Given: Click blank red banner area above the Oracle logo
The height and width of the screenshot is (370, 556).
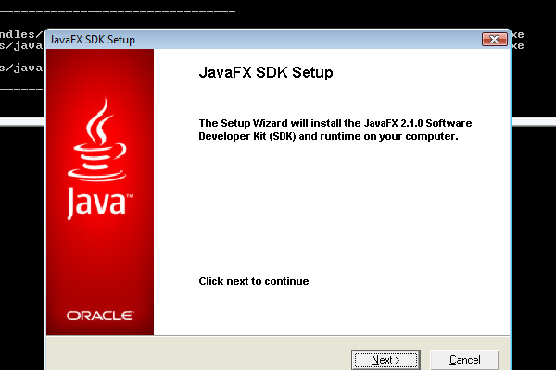Looking at the screenshot, I should [99, 268].
